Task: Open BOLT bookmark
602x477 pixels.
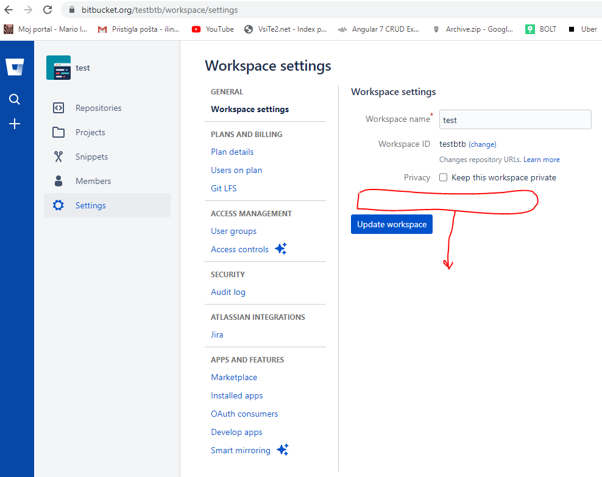Action: (x=541, y=29)
